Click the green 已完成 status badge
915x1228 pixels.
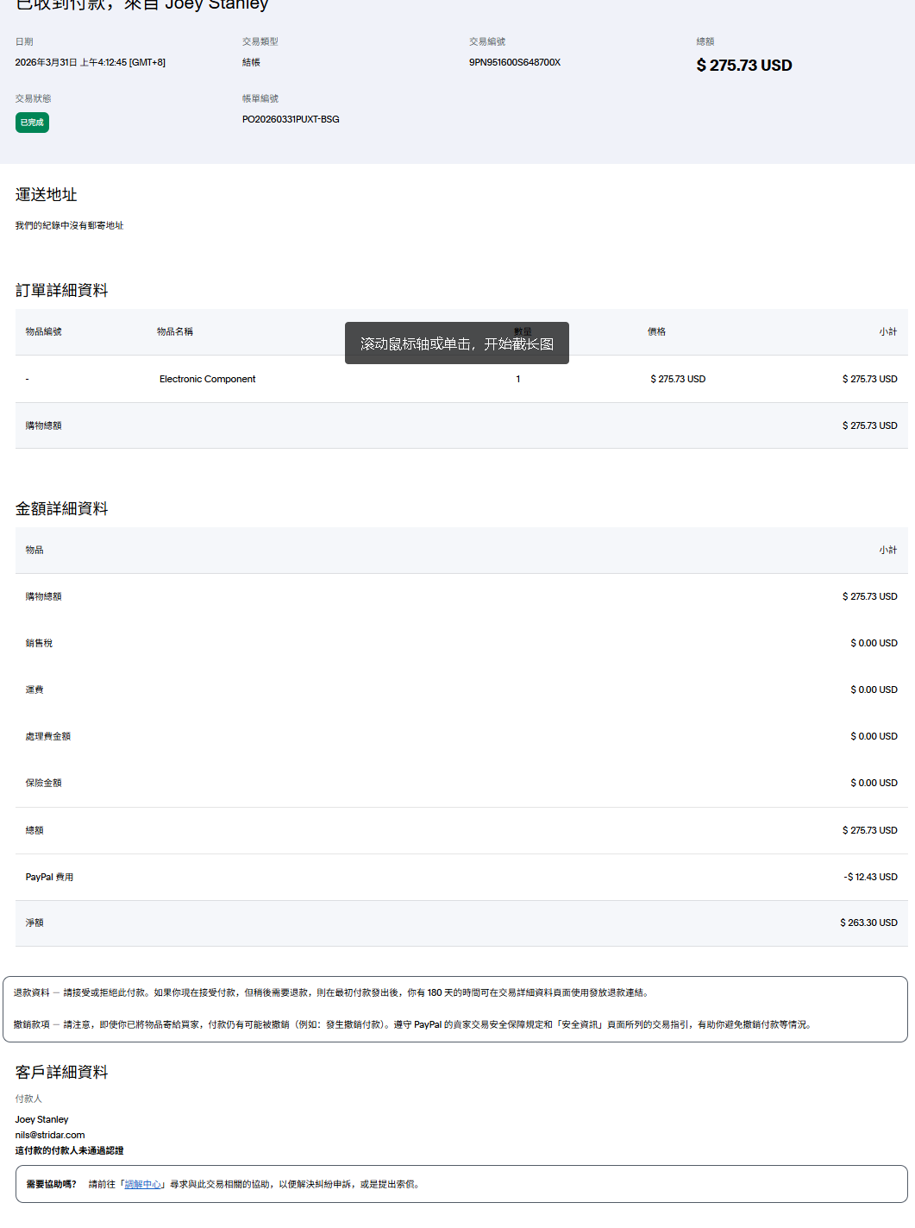pyautogui.click(x=32, y=123)
